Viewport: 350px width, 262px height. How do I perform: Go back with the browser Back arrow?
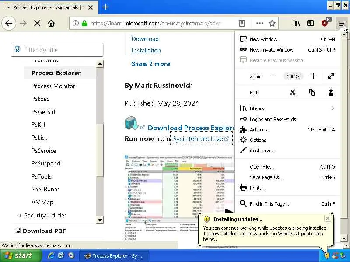[x=9, y=23]
